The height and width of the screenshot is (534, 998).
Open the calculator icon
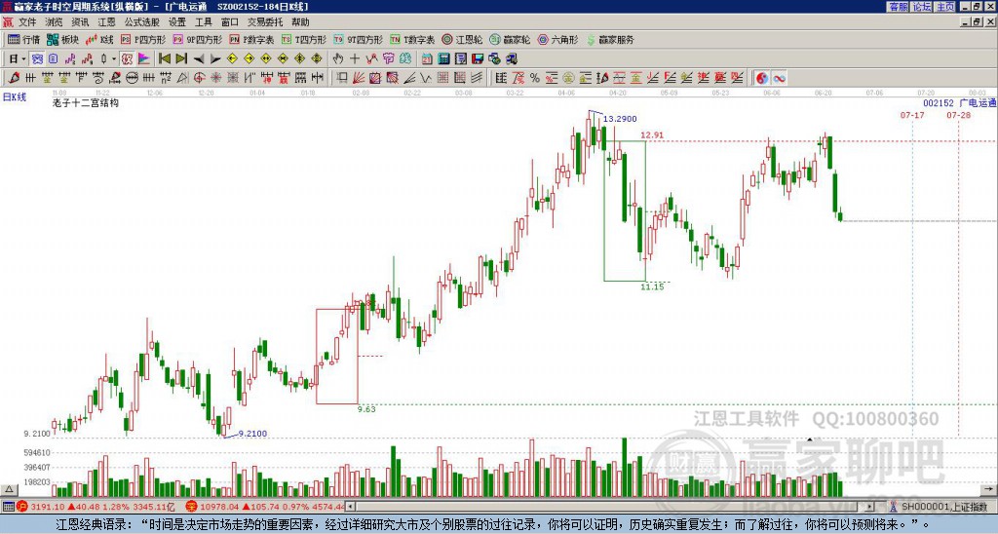click(x=443, y=59)
